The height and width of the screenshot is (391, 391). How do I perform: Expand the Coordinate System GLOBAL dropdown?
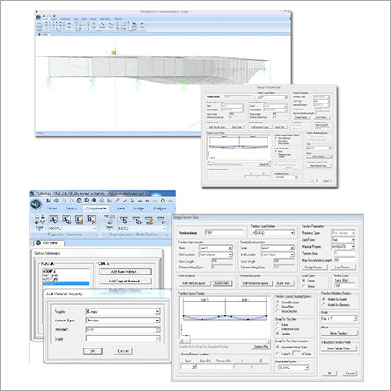(x=294, y=368)
